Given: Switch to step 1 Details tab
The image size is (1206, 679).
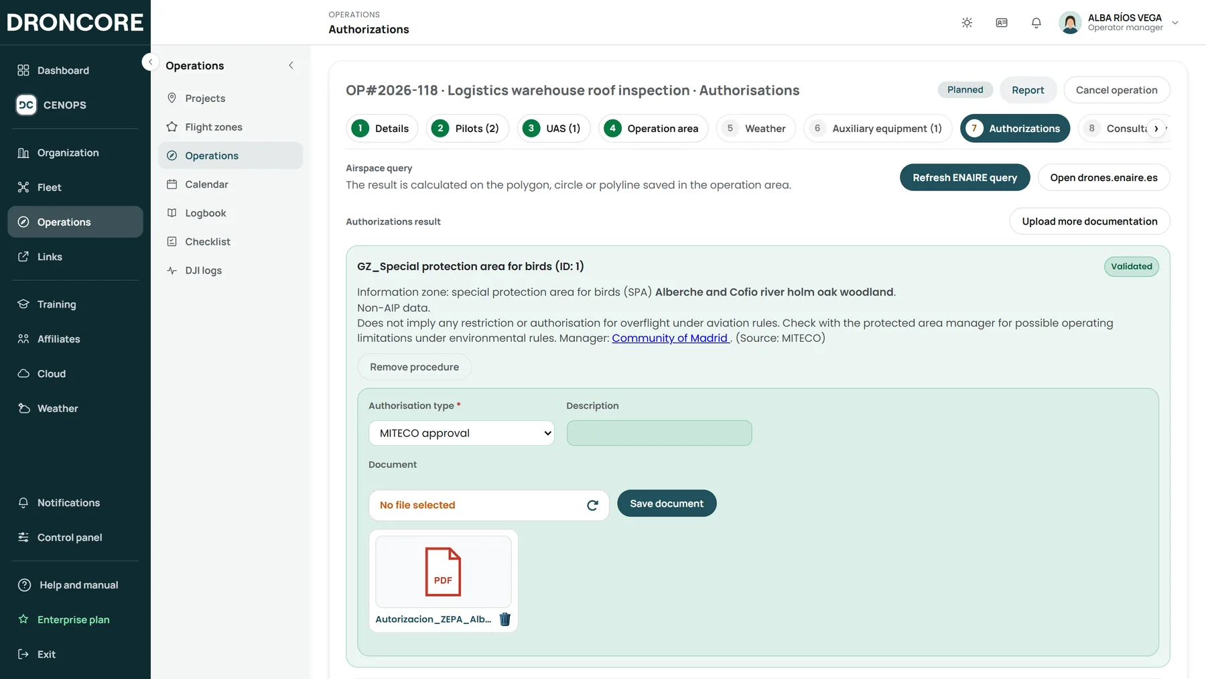Looking at the screenshot, I should (382, 129).
